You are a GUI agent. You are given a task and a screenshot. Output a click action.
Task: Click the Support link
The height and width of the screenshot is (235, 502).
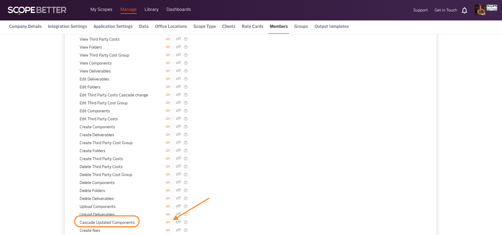421,10
